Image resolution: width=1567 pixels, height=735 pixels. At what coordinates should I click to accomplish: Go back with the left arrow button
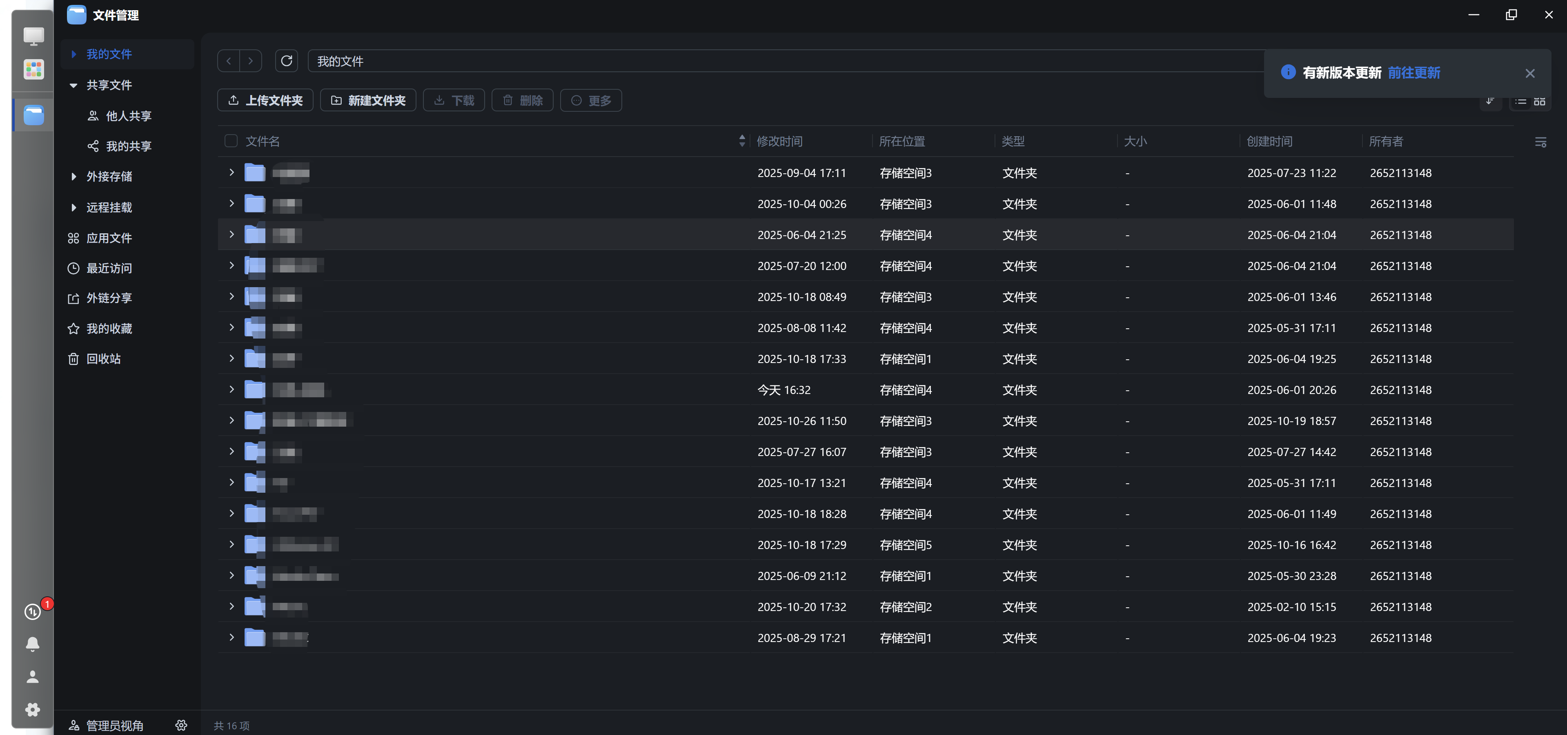pos(229,61)
